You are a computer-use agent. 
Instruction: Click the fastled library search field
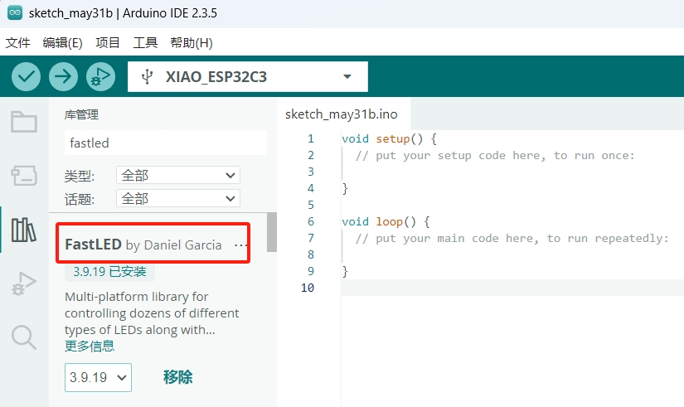pyautogui.click(x=166, y=143)
